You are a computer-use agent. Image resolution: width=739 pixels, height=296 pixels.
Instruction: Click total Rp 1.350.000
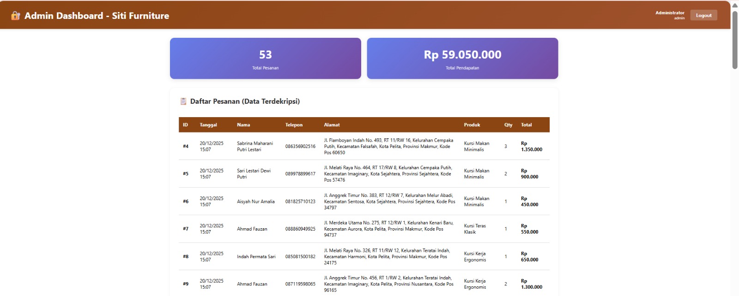(532, 147)
